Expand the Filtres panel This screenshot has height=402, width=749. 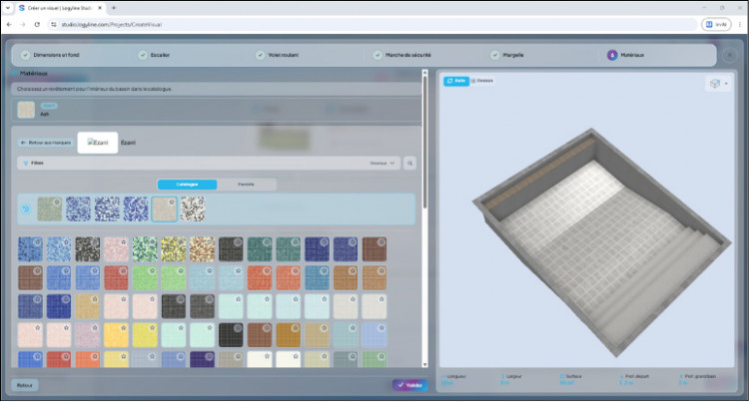pyautogui.click(x=209, y=163)
